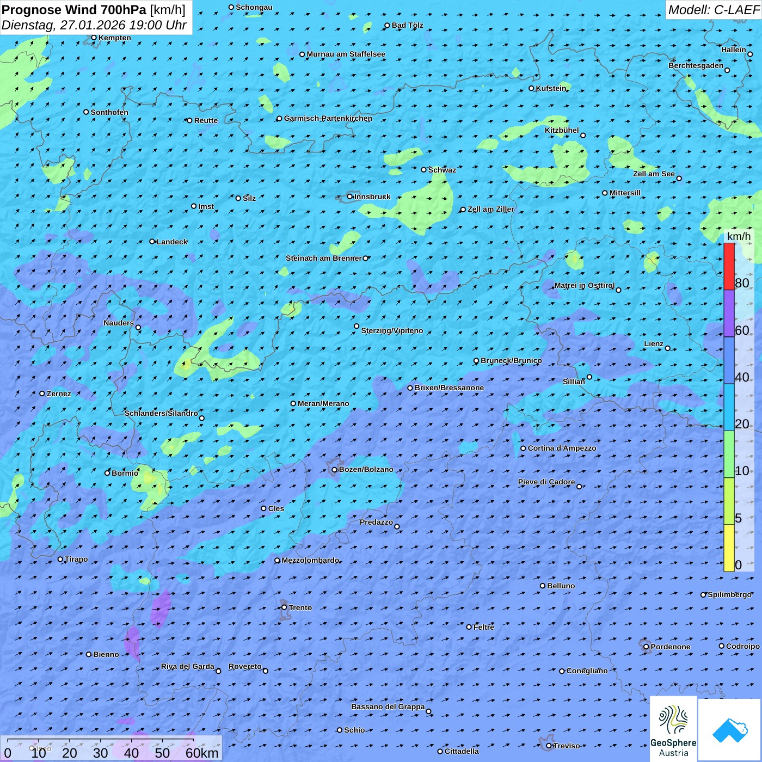Click the 'Sillian' label
762x762 pixels.
tap(574, 382)
